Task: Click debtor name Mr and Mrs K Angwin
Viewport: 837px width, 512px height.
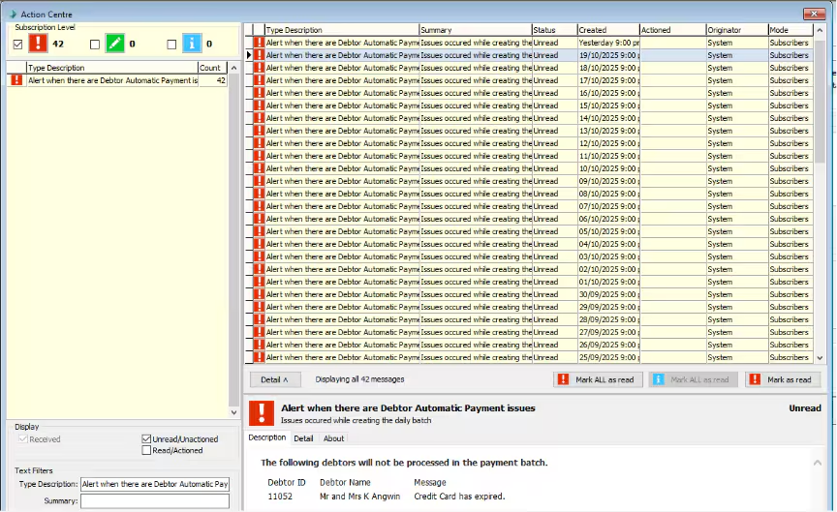Action: tap(359, 496)
